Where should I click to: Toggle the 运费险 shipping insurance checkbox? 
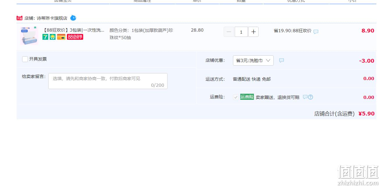click(x=236, y=97)
